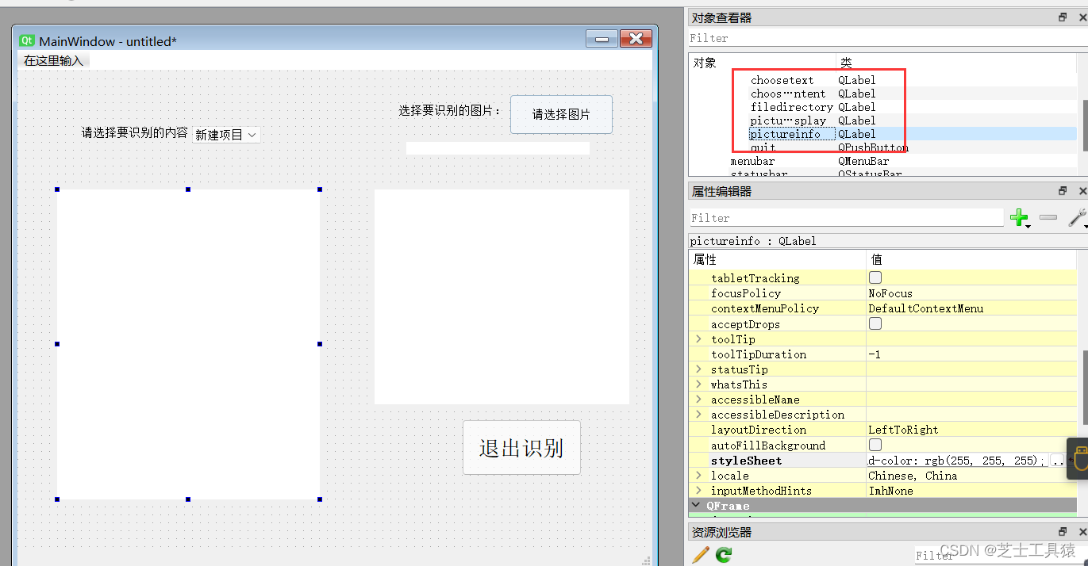Click the USB floating widget icon
Image resolution: width=1088 pixels, height=566 pixels.
1079,458
